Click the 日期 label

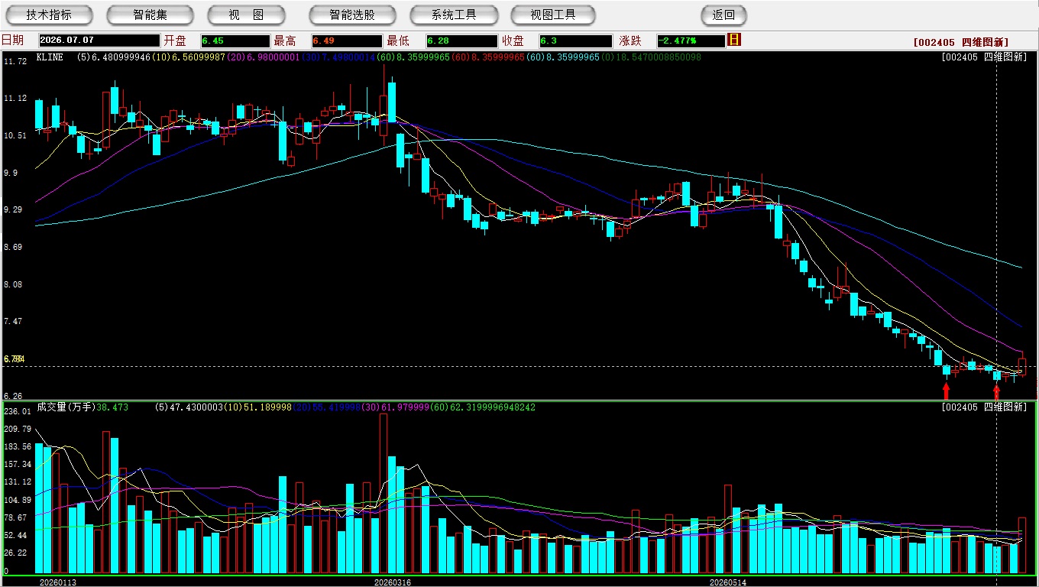(x=12, y=41)
